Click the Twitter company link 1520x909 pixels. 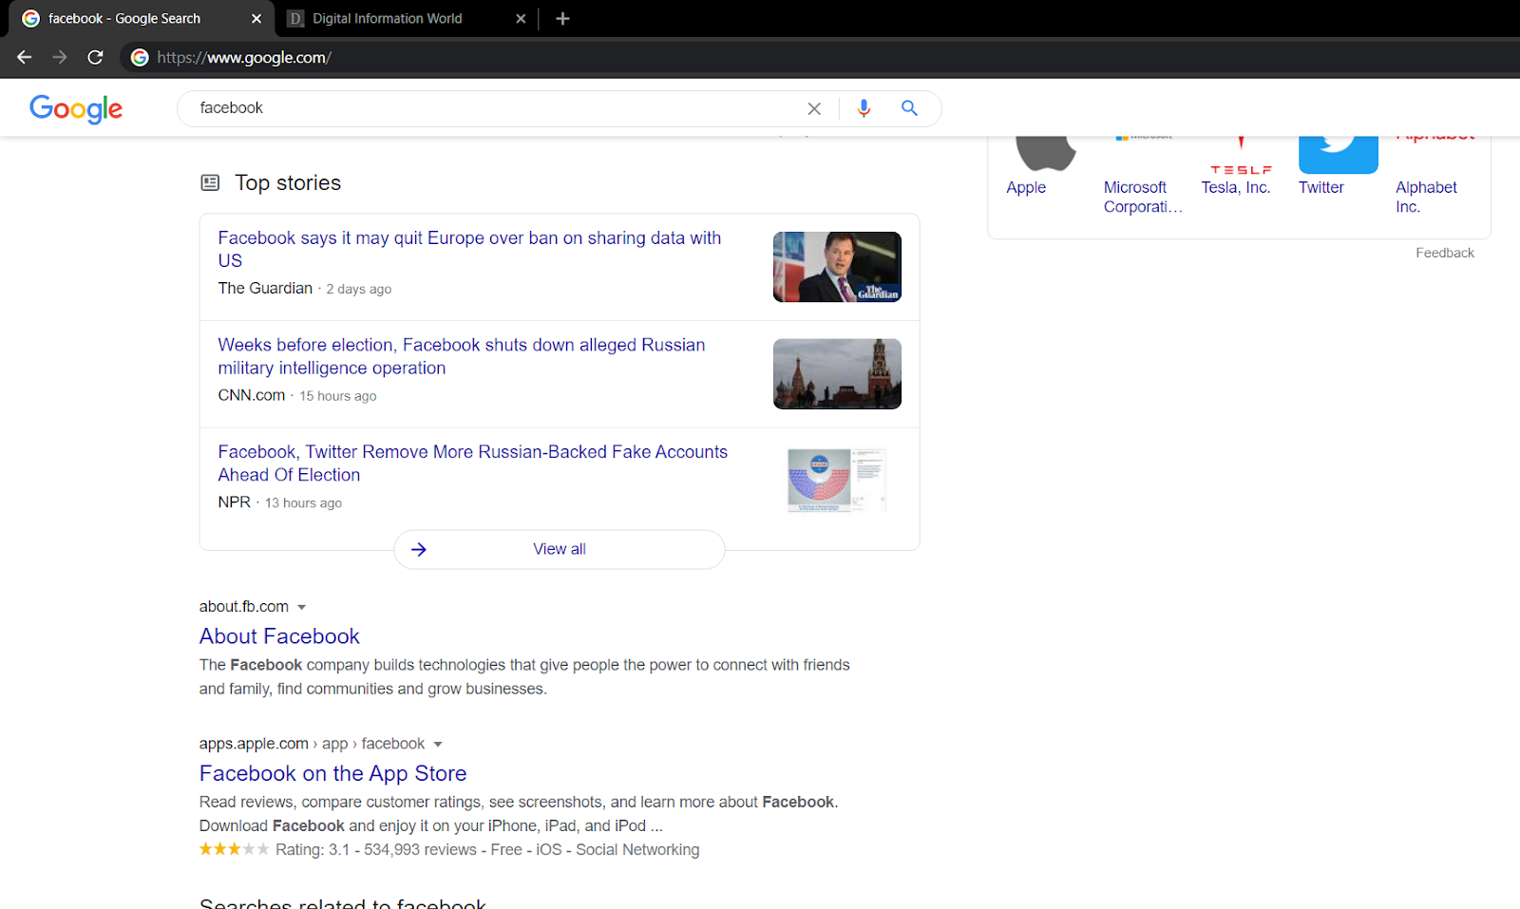pyautogui.click(x=1321, y=188)
